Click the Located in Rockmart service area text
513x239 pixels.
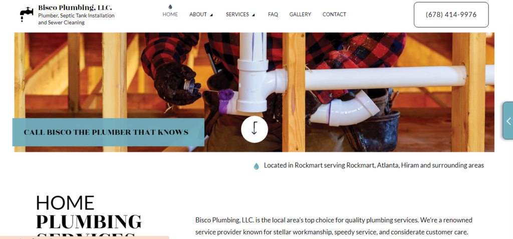point(374,165)
